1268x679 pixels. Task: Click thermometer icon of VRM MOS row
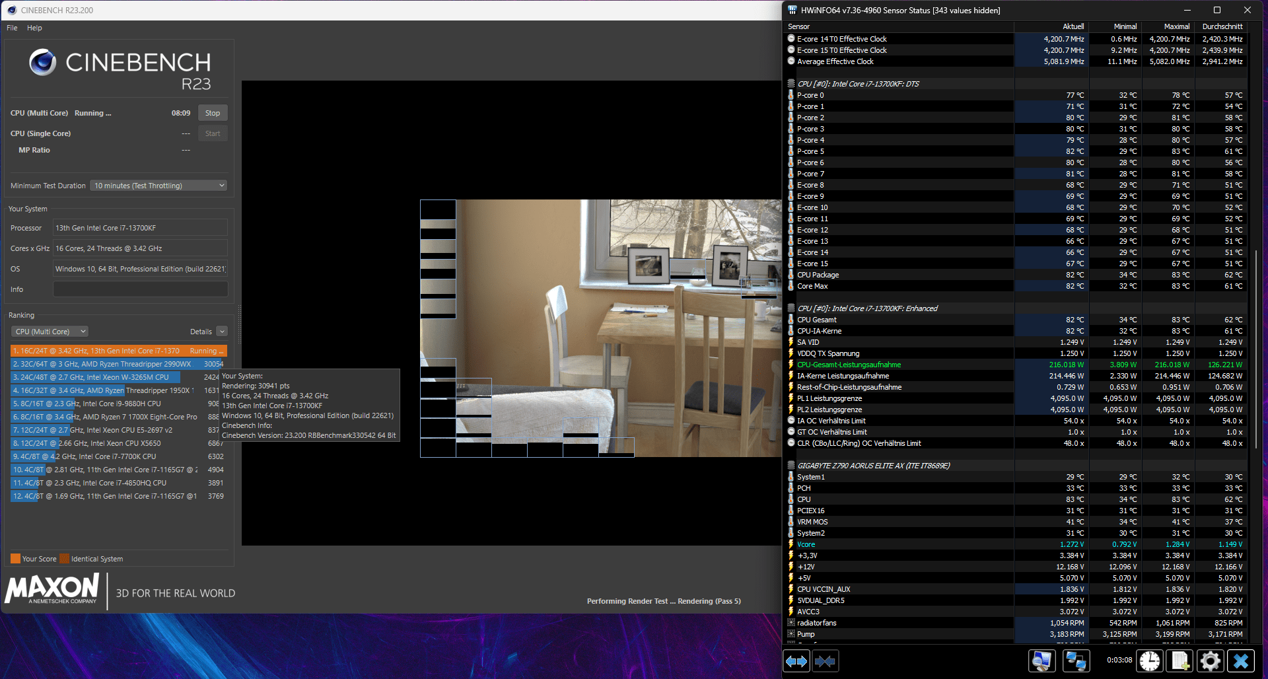(791, 522)
